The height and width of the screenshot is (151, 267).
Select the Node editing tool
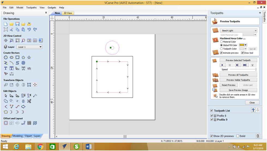[11, 96]
